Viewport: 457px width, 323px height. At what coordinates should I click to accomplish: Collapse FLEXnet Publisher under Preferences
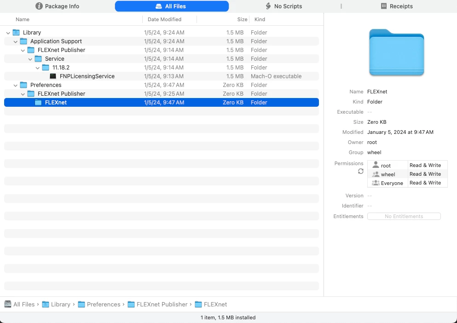[x=23, y=94]
